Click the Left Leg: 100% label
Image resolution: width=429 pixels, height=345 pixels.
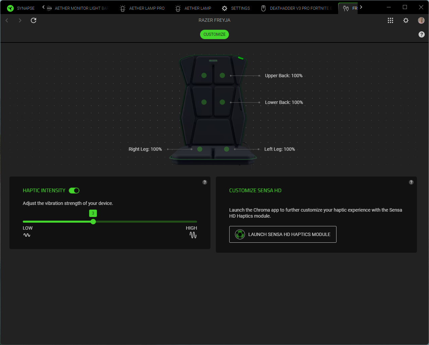point(280,149)
